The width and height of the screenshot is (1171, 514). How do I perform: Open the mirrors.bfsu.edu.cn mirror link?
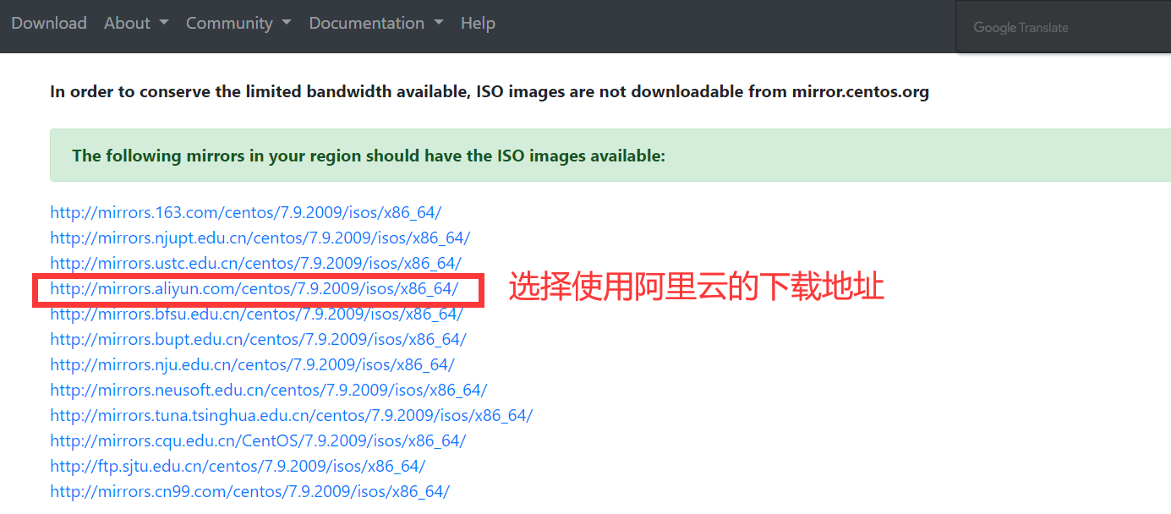(x=256, y=314)
